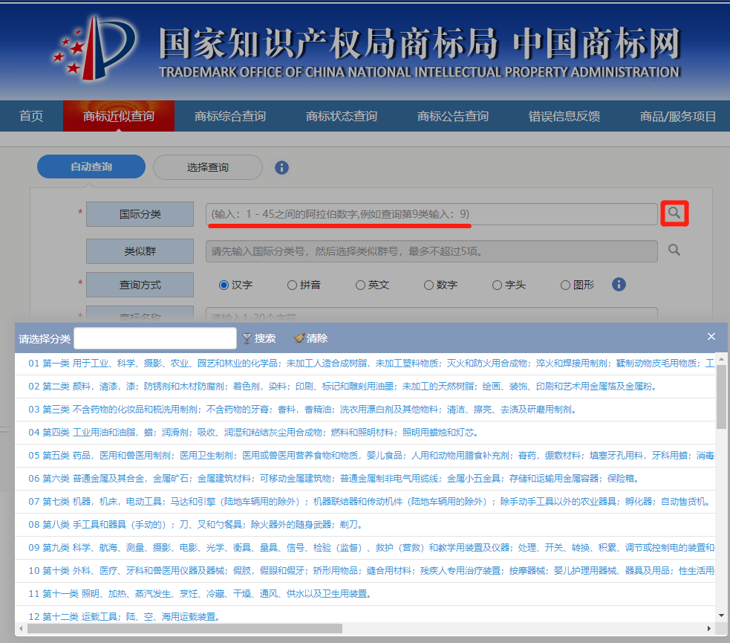Go to 商标公告查询 in navigation
Viewport: 730px width, 643px height.
(452, 116)
